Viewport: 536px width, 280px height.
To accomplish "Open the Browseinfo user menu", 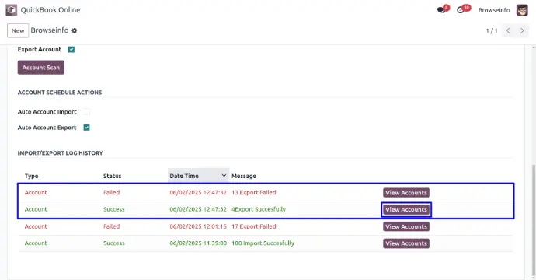I will [x=494, y=10].
